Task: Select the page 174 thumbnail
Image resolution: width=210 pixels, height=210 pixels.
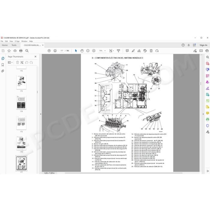Action: pyautogui.click(x=21, y=103)
